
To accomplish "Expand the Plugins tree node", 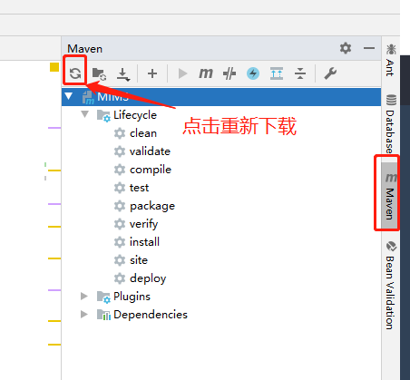I will [84, 297].
